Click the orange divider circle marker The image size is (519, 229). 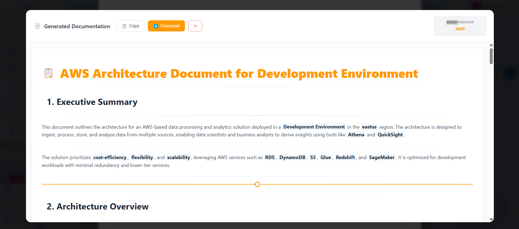tap(257, 184)
